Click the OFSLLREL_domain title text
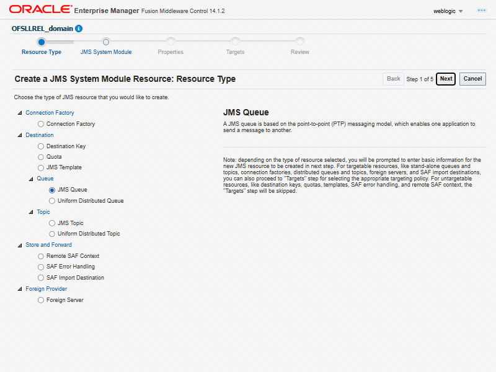Viewport: 496px width, 372px height. [x=42, y=29]
